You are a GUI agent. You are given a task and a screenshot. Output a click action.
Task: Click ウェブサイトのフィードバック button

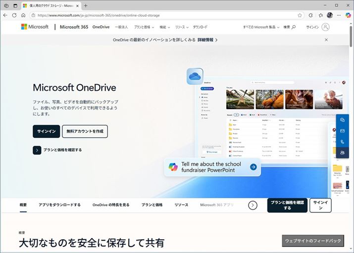[313, 241]
